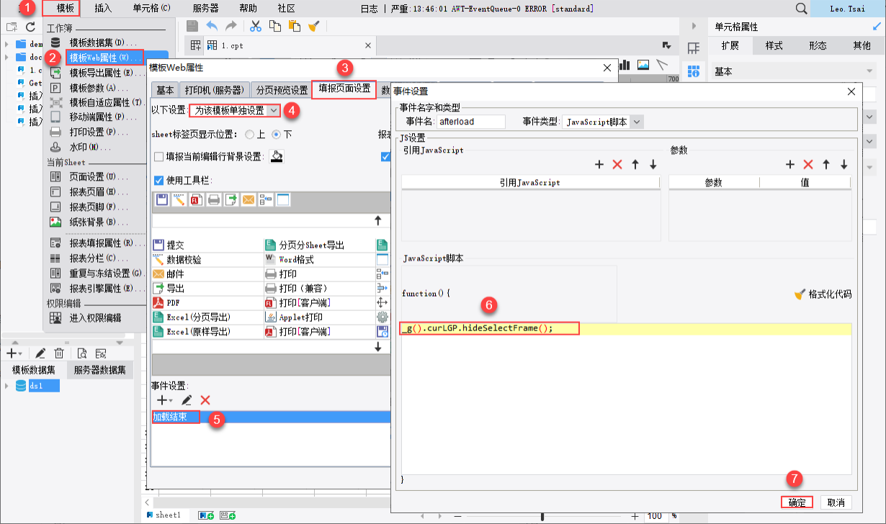Expand the dem folder in file tree

pos(7,44)
